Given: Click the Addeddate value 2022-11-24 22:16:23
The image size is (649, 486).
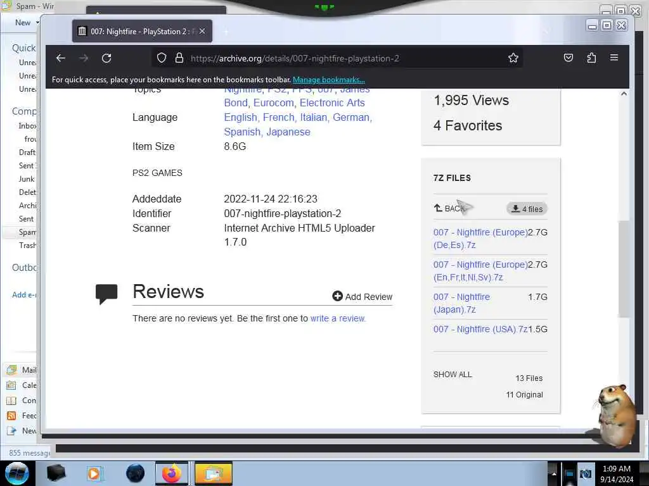Looking at the screenshot, I should click(270, 199).
